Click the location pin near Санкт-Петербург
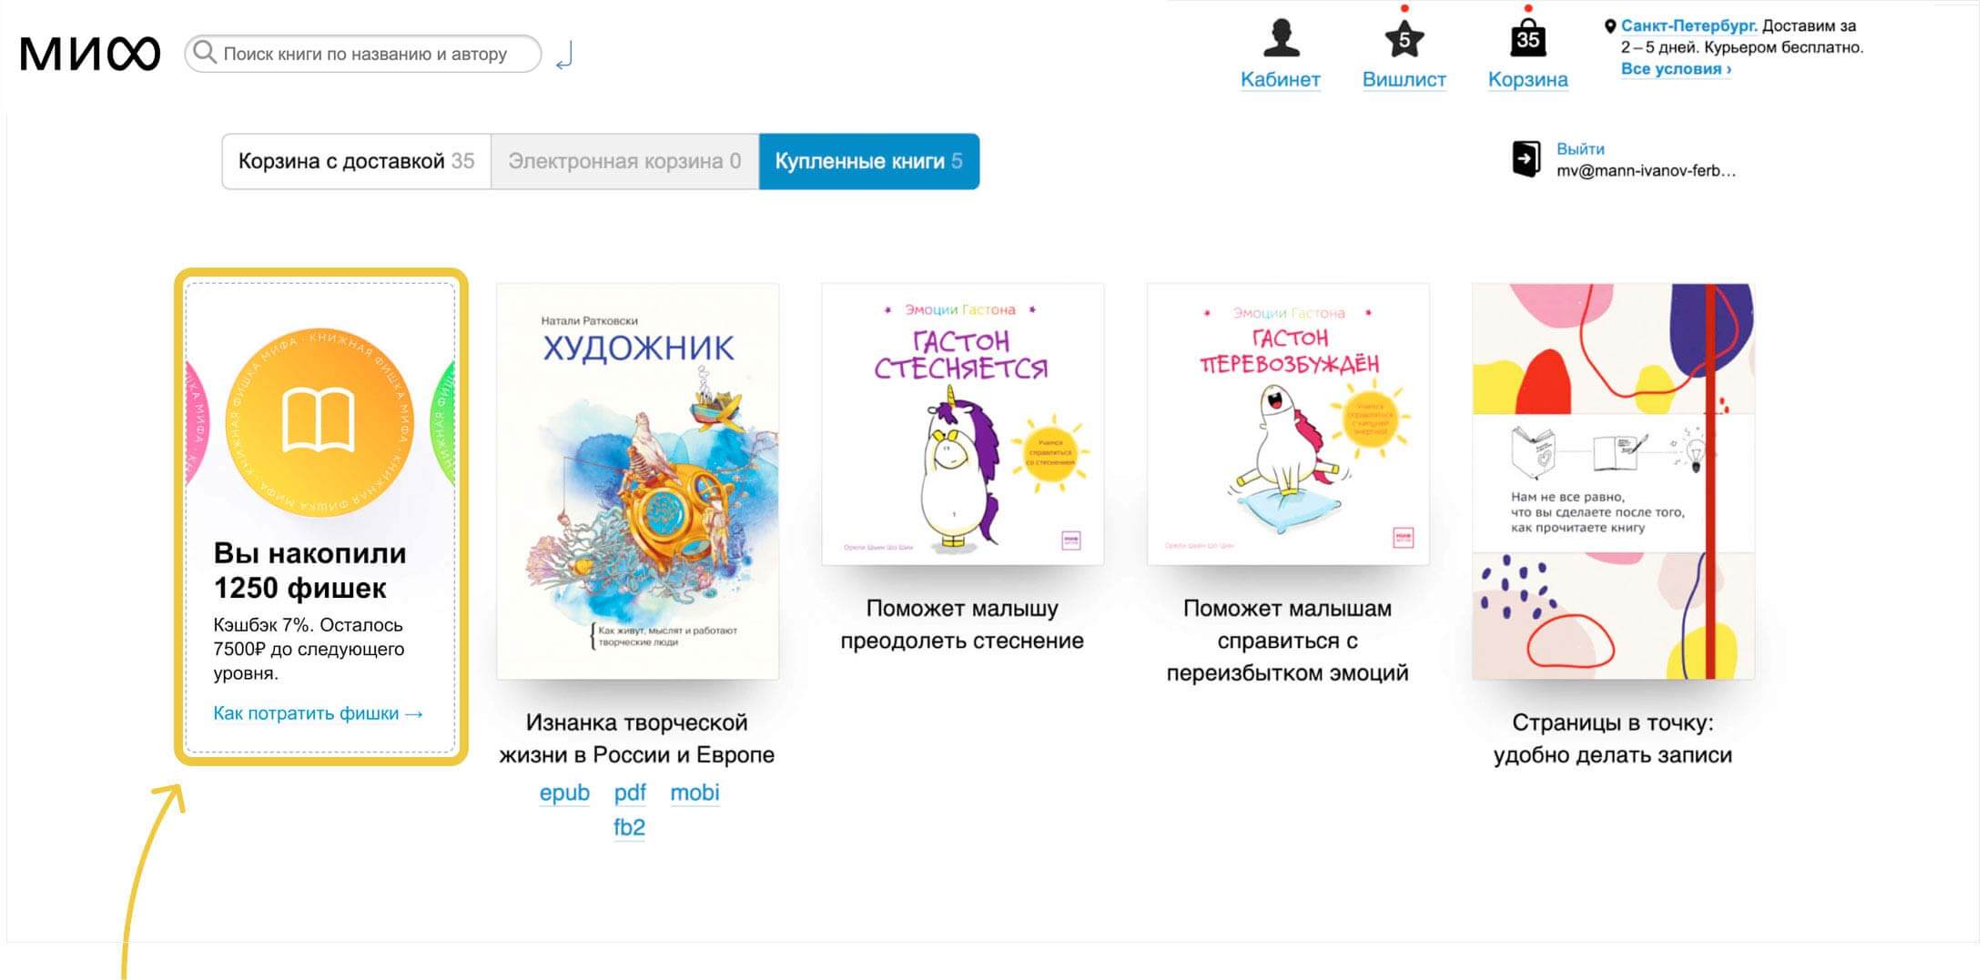Viewport: 1987px width, 980px height. tap(1609, 26)
